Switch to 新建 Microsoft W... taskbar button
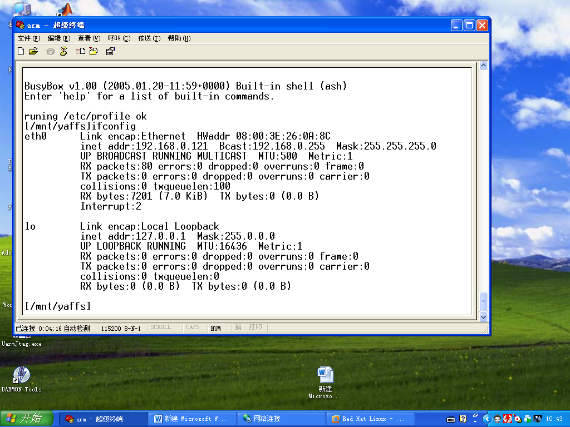 [192, 419]
